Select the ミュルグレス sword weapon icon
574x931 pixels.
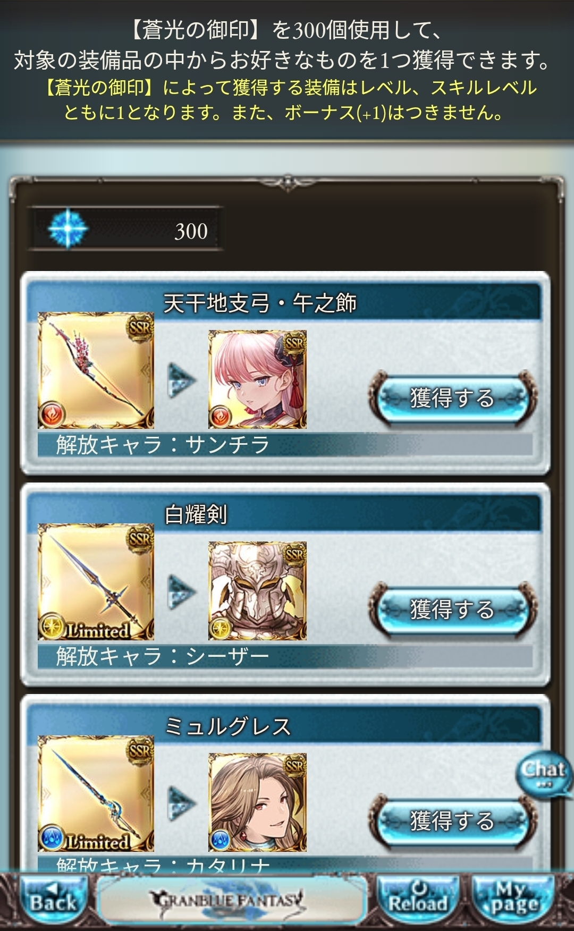96,793
